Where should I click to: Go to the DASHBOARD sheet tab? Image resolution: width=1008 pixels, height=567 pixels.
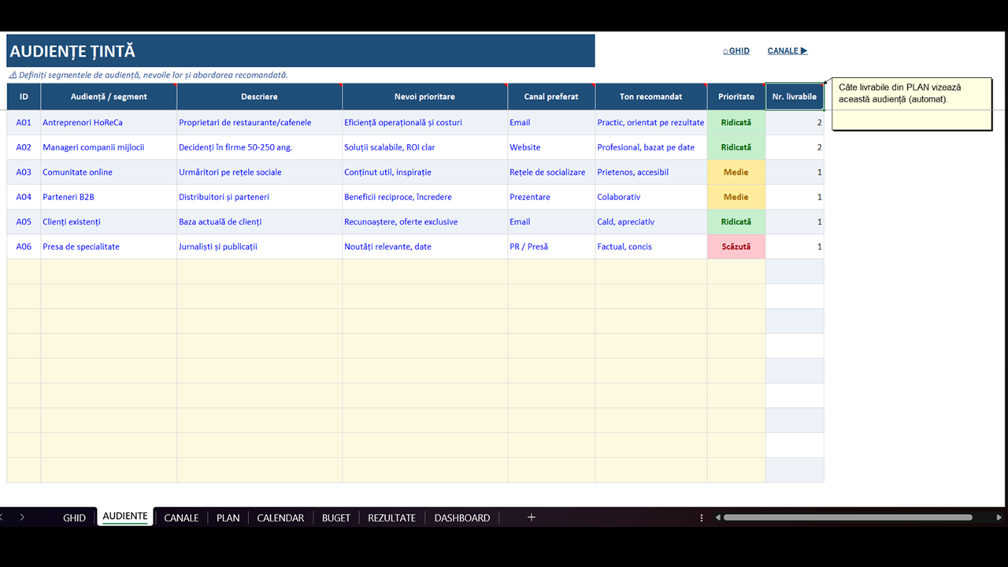[462, 517]
